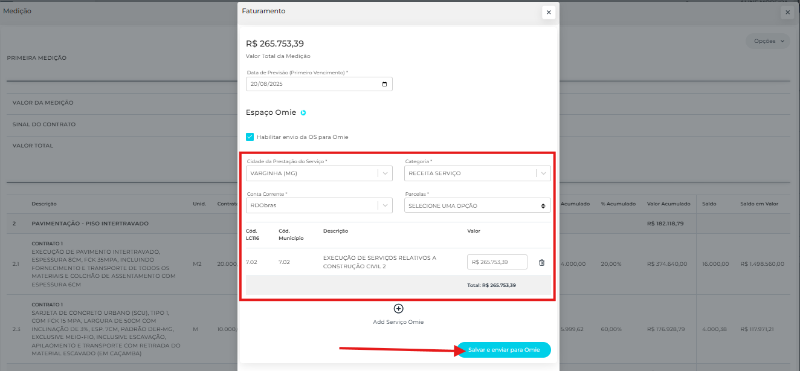The height and width of the screenshot is (371, 800).
Task: Click the Valor input field in service row
Action: [x=497, y=262]
